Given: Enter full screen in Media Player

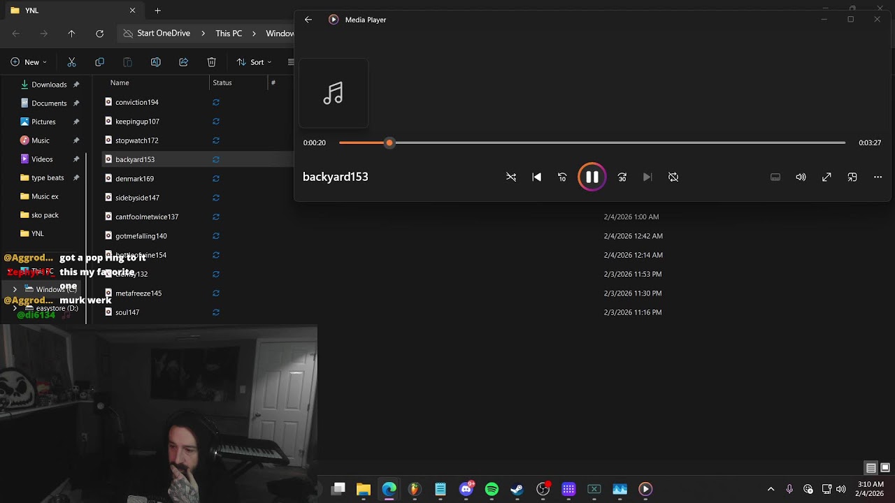Looking at the screenshot, I should 826,177.
